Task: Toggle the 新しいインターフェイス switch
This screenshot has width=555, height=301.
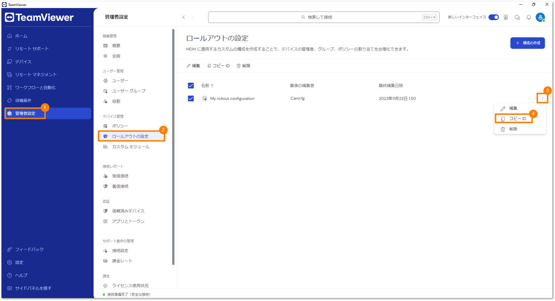Action: [x=494, y=17]
